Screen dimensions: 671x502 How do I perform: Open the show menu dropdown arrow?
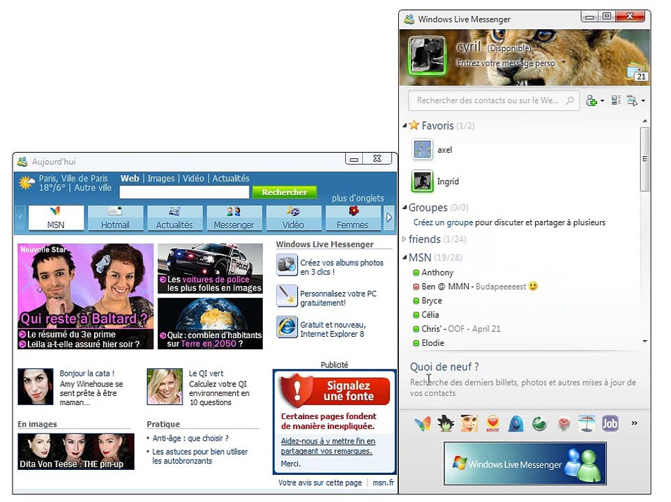pyautogui.click(x=643, y=101)
